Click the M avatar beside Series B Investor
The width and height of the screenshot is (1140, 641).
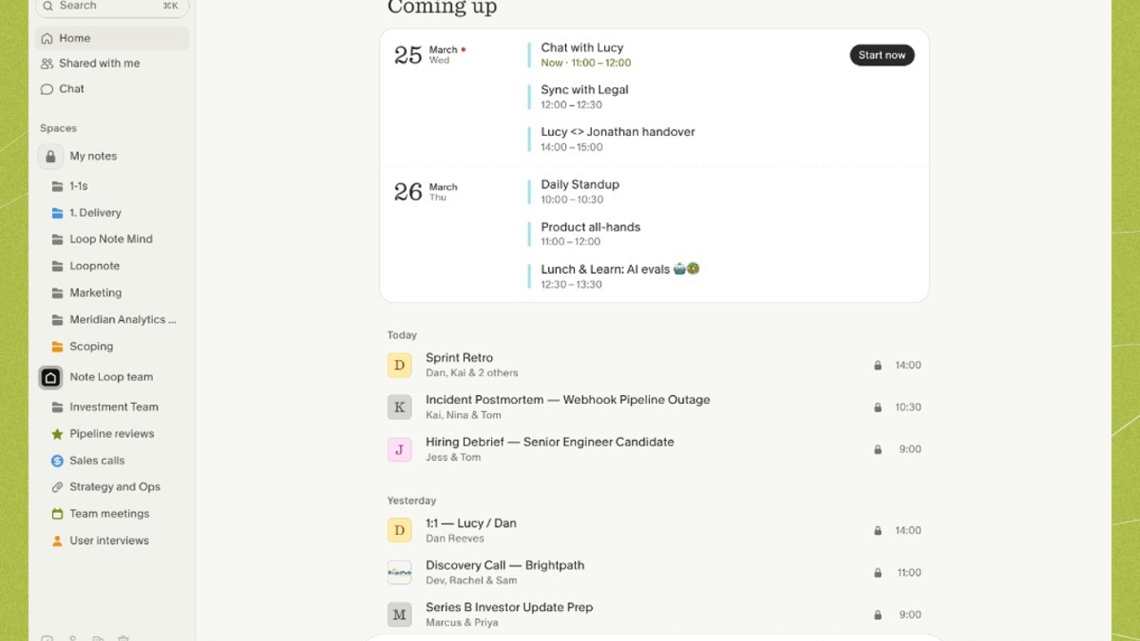(x=399, y=615)
